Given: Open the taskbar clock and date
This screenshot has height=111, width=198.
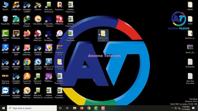Looking at the screenshot, I should pyautogui.click(x=186, y=108).
